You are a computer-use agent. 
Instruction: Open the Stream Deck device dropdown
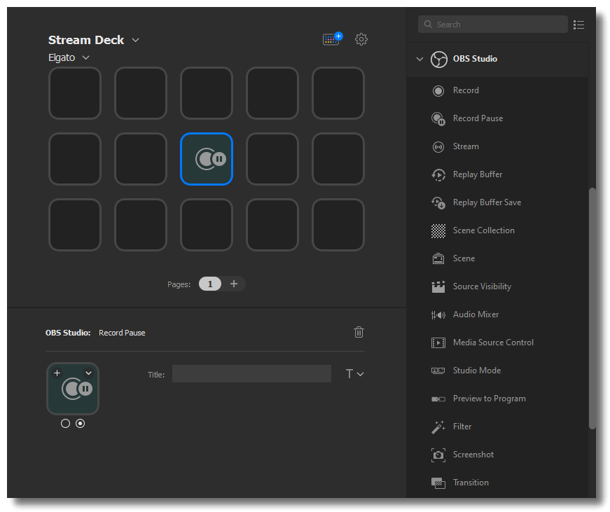point(135,40)
